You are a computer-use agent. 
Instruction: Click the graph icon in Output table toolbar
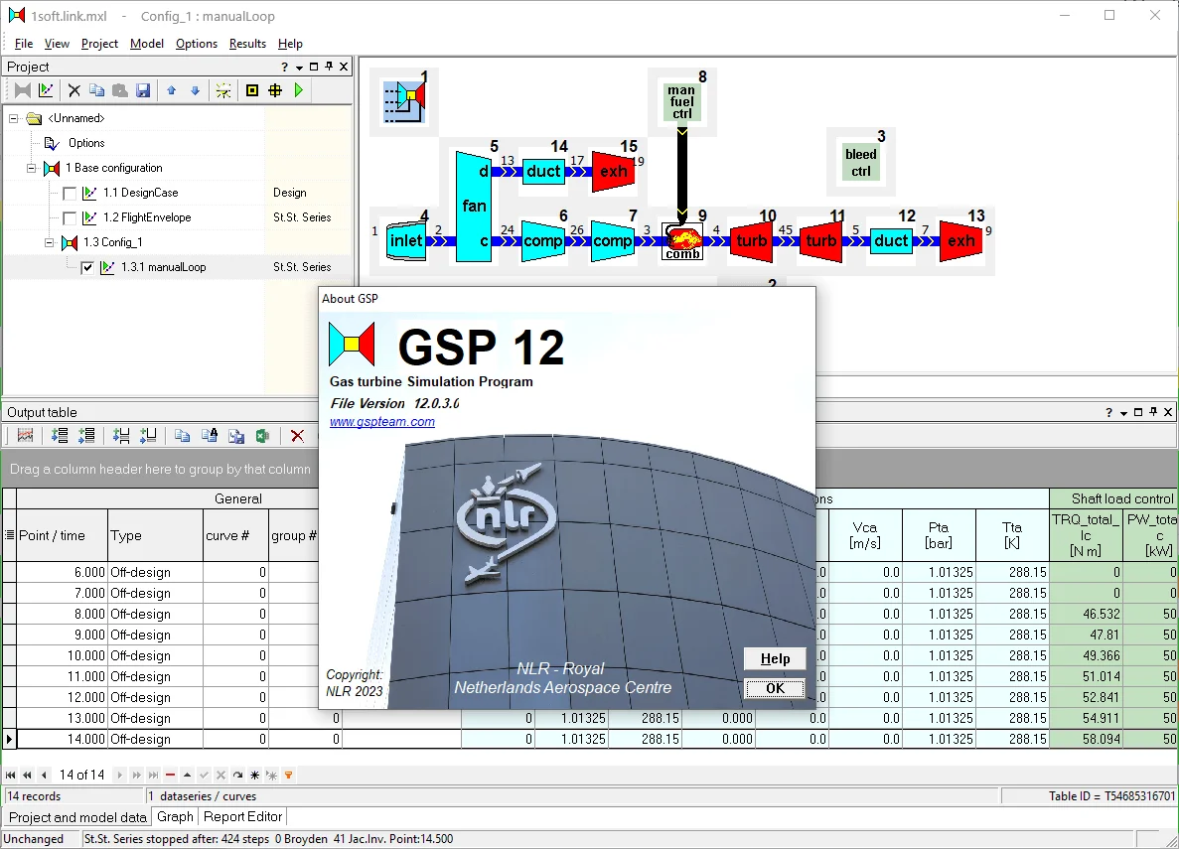pos(26,435)
